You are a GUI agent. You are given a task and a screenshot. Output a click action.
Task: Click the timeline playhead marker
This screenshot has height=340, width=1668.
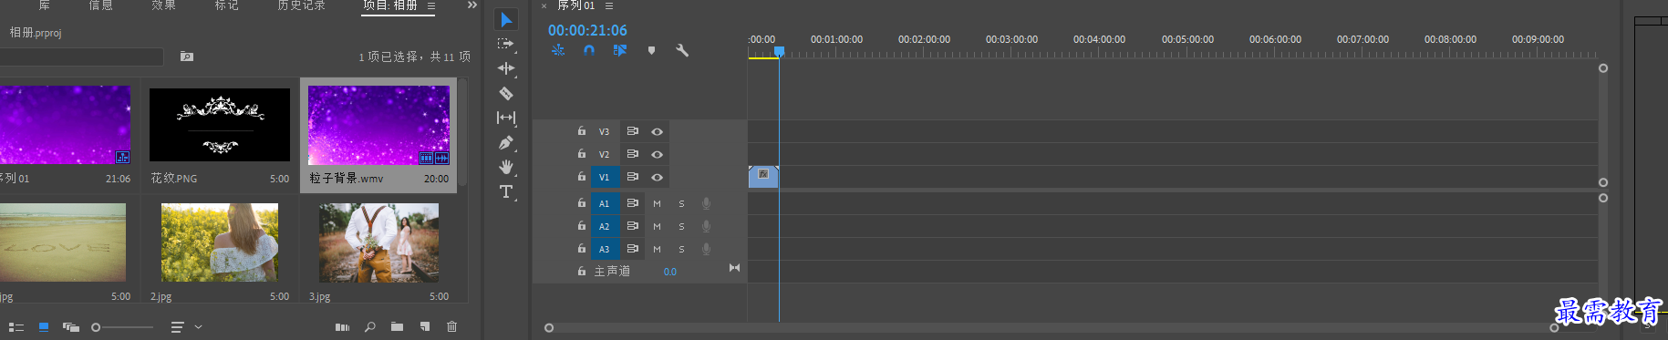click(x=779, y=52)
